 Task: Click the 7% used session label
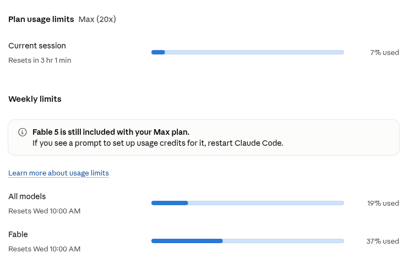click(x=384, y=53)
